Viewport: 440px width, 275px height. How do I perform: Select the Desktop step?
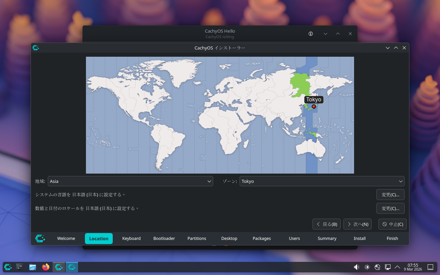click(x=229, y=239)
